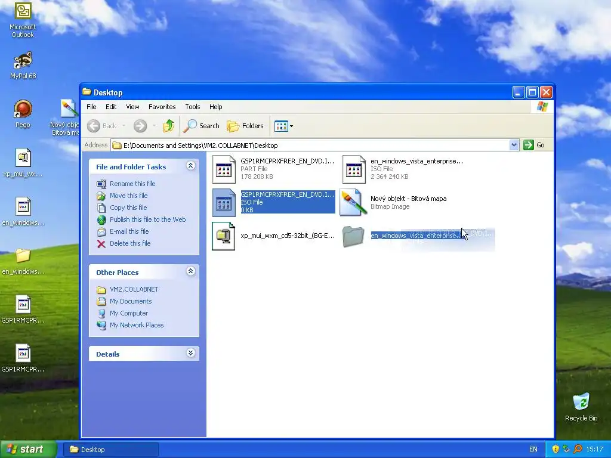Select the selected GSP1RMCPRXFRER ISO 0 KB file
611x458 pixels.
click(273, 202)
